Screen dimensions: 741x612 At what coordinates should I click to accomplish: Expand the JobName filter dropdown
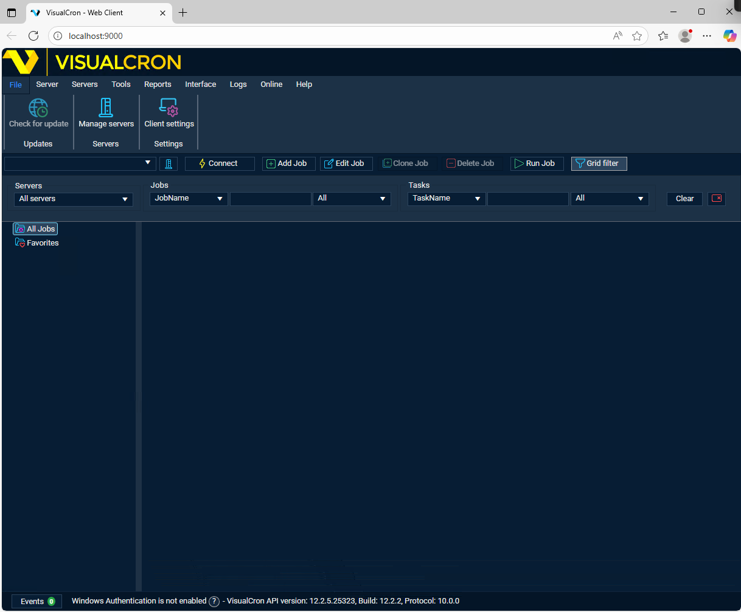(x=189, y=199)
